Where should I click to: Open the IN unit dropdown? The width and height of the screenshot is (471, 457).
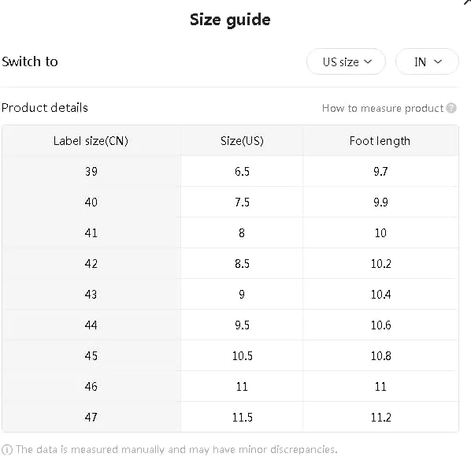pyautogui.click(x=427, y=62)
